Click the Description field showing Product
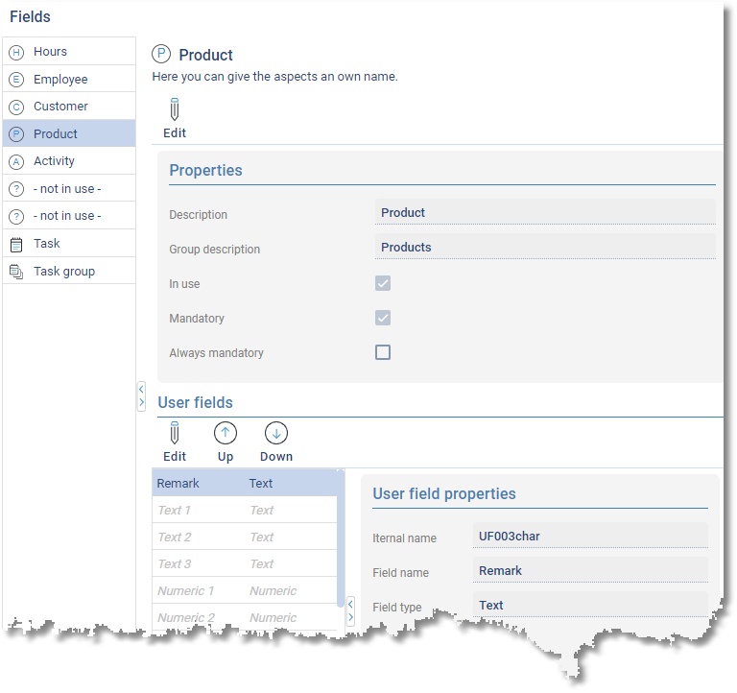Image resolution: width=737 pixels, height=693 pixels. [x=545, y=212]
